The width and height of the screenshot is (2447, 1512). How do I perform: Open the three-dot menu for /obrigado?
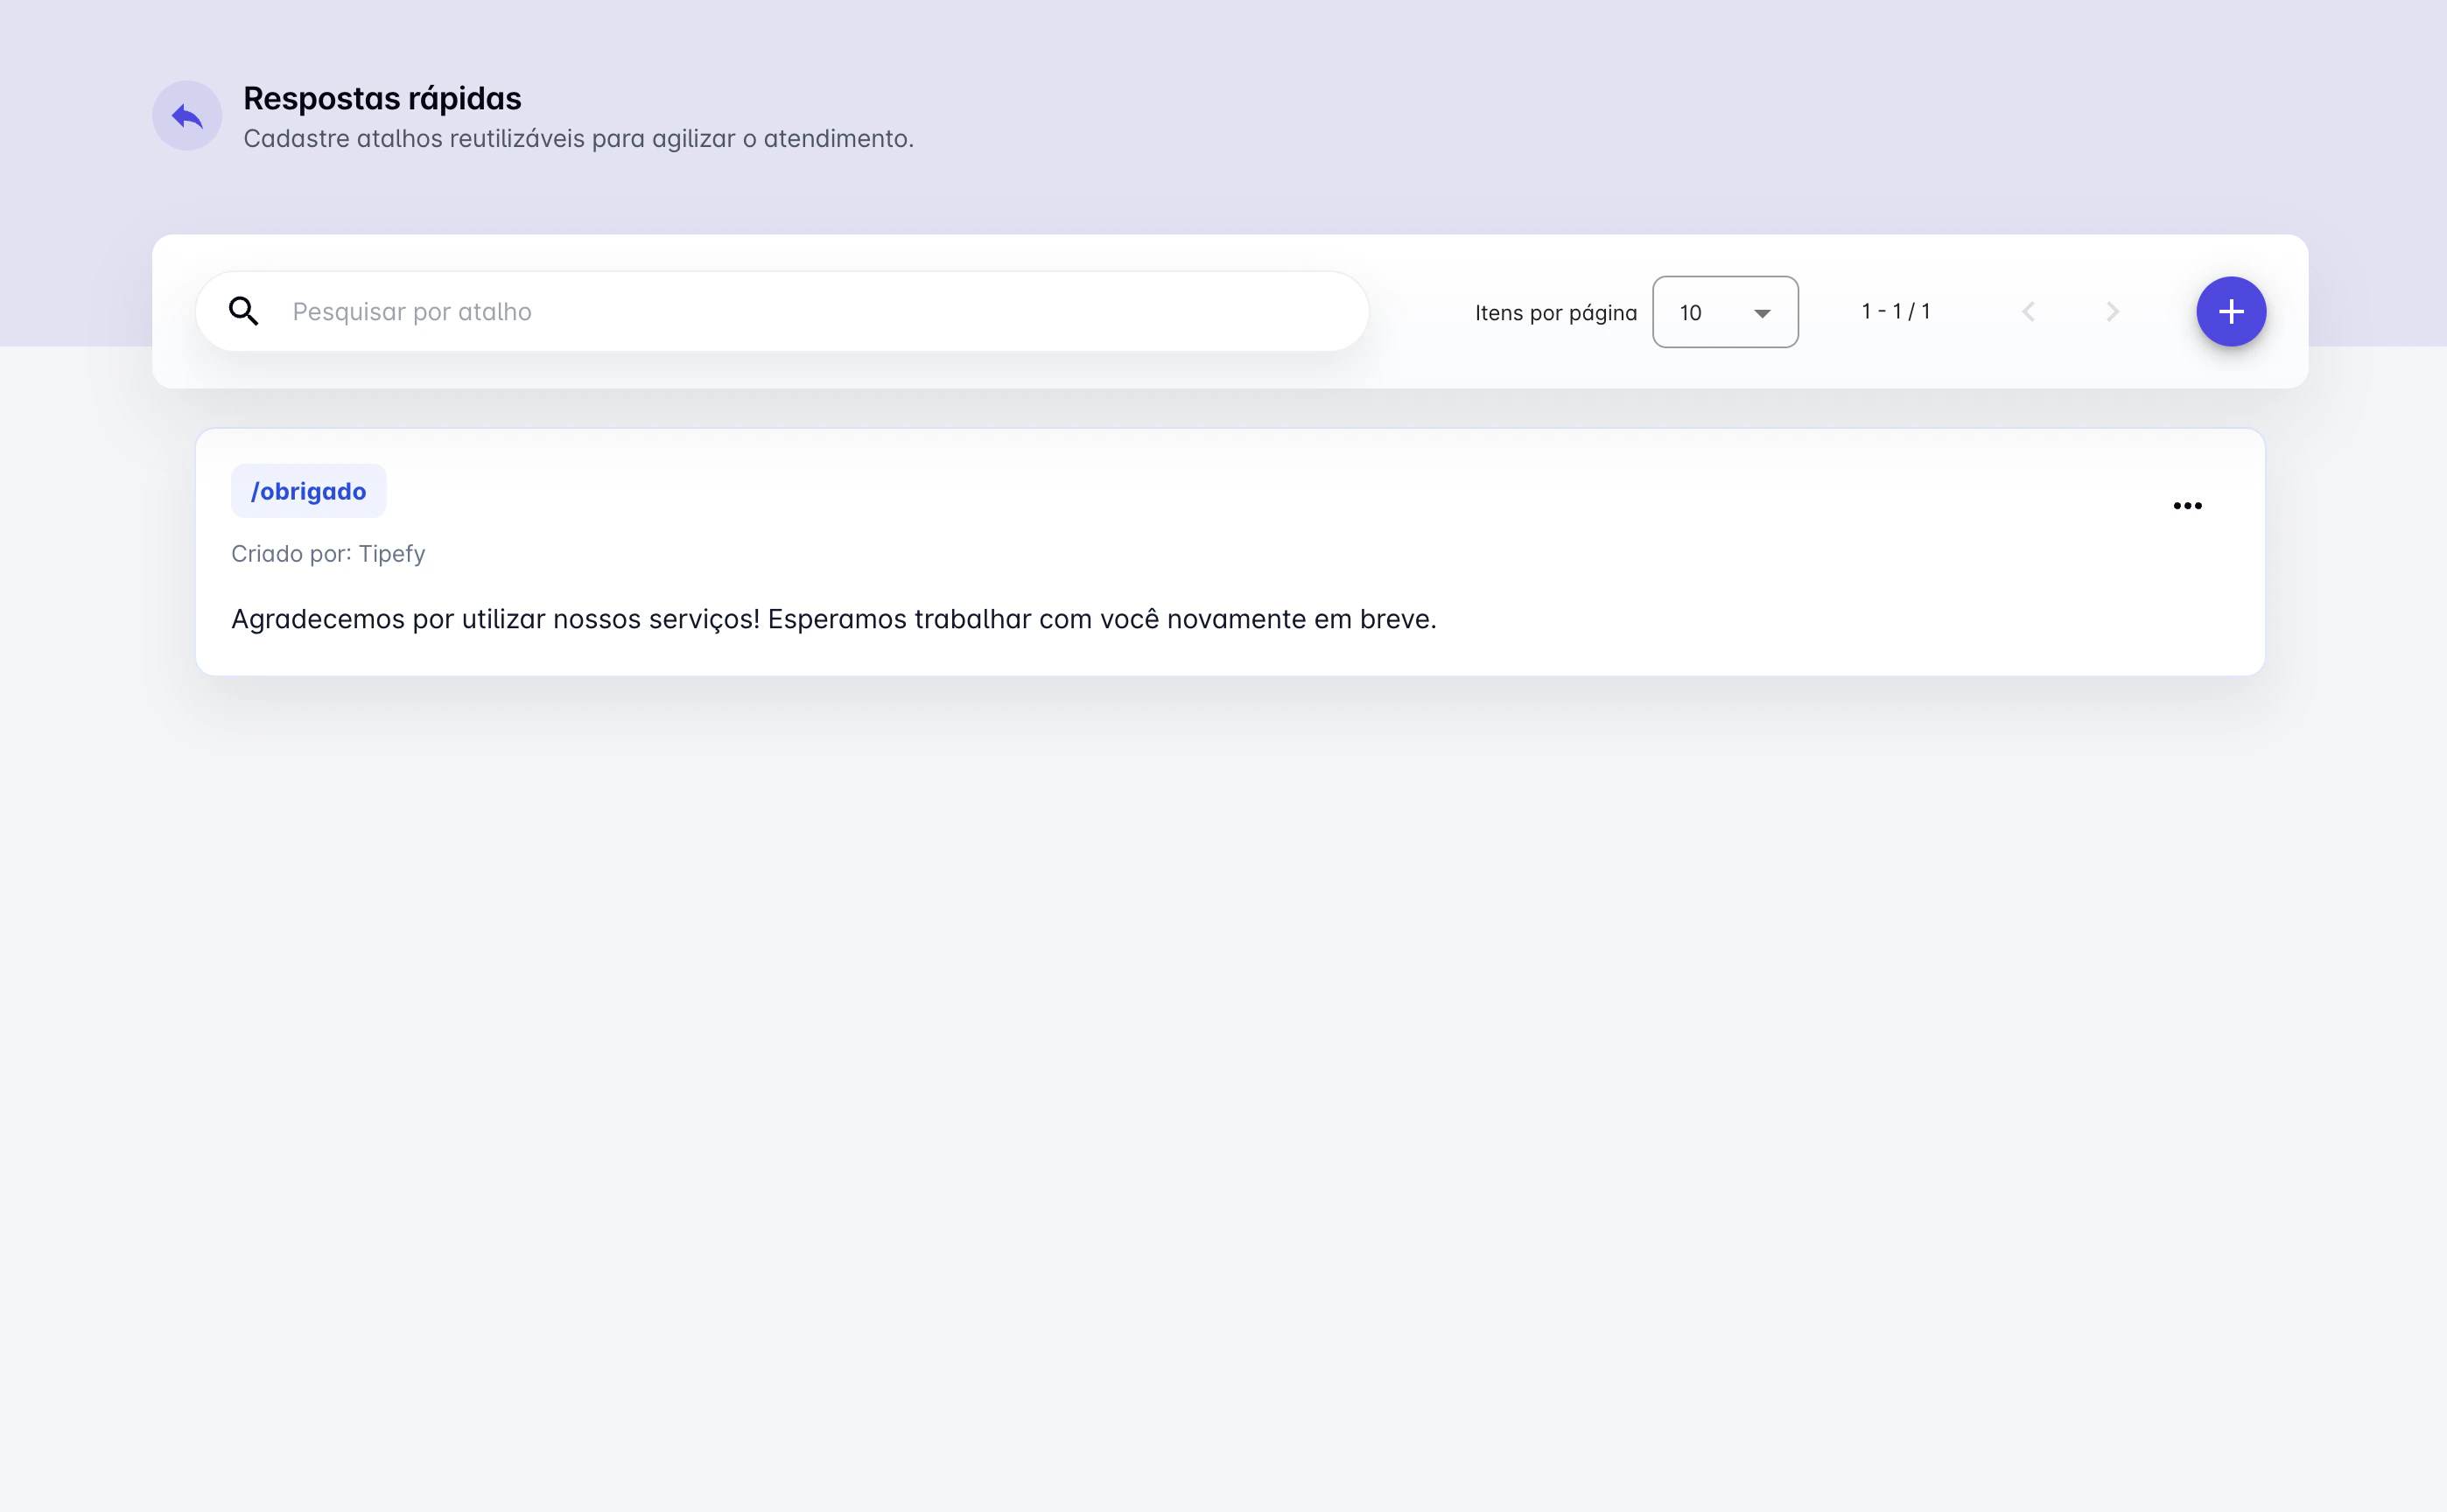click(2187, 506)
